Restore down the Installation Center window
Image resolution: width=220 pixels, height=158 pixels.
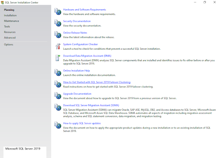point(205,2)
